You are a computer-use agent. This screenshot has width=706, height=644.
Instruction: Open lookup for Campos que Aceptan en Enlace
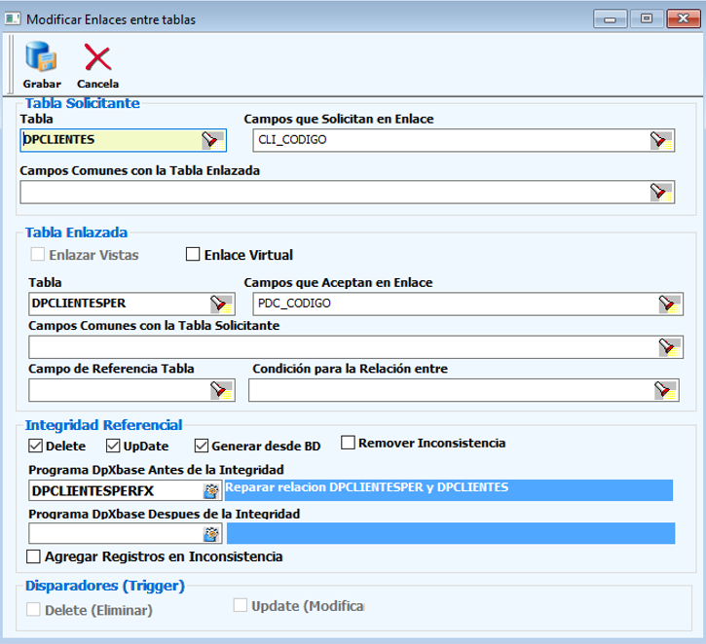(x=669, y=304)
